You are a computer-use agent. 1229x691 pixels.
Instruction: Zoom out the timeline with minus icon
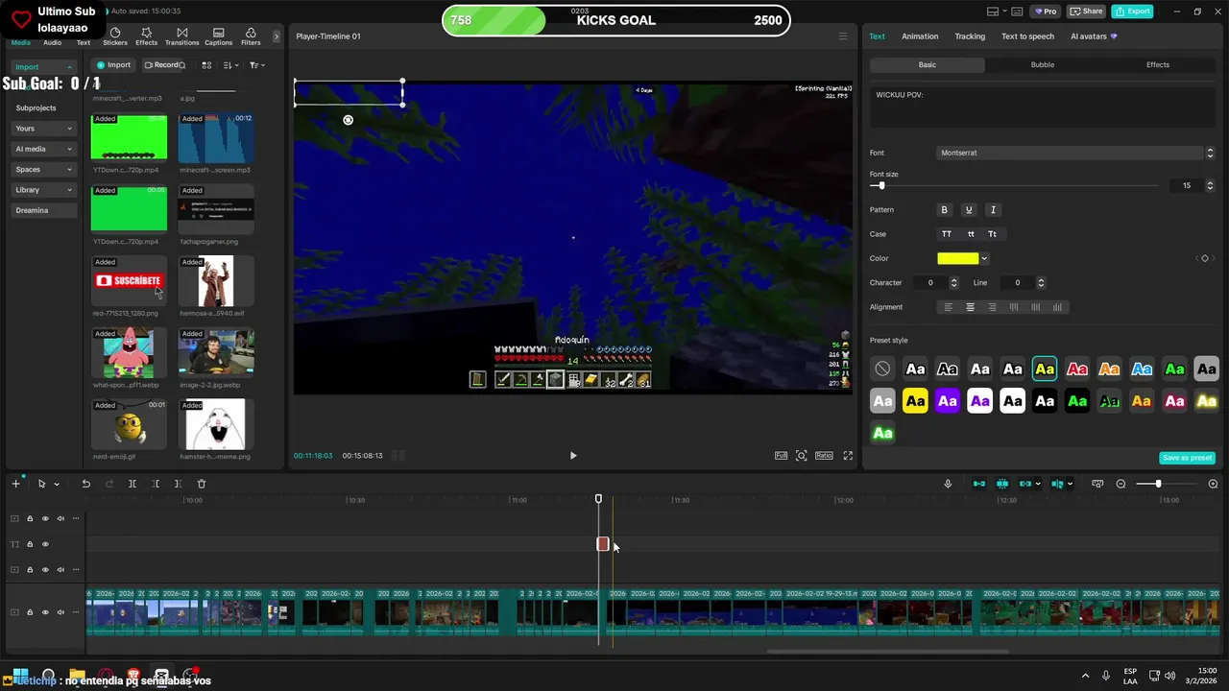click(1121, 484)
